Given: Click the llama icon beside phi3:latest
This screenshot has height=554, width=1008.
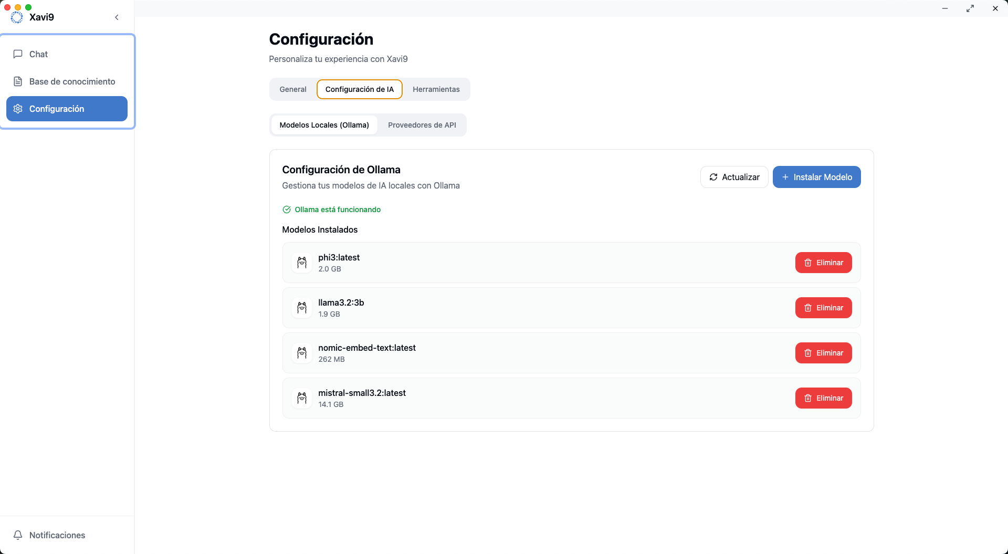Looking at the screenshot, I should pyautogui.click(x=302, y=263).
